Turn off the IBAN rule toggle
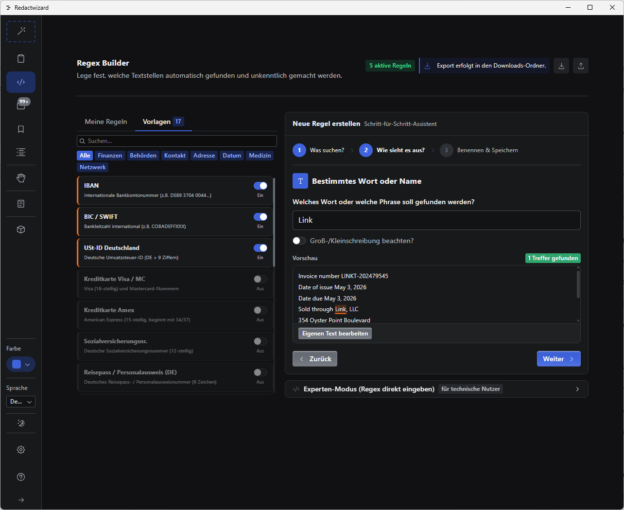The height and width of the screenshot is (510, 624). pyautogui.click(x=260, y=186)
